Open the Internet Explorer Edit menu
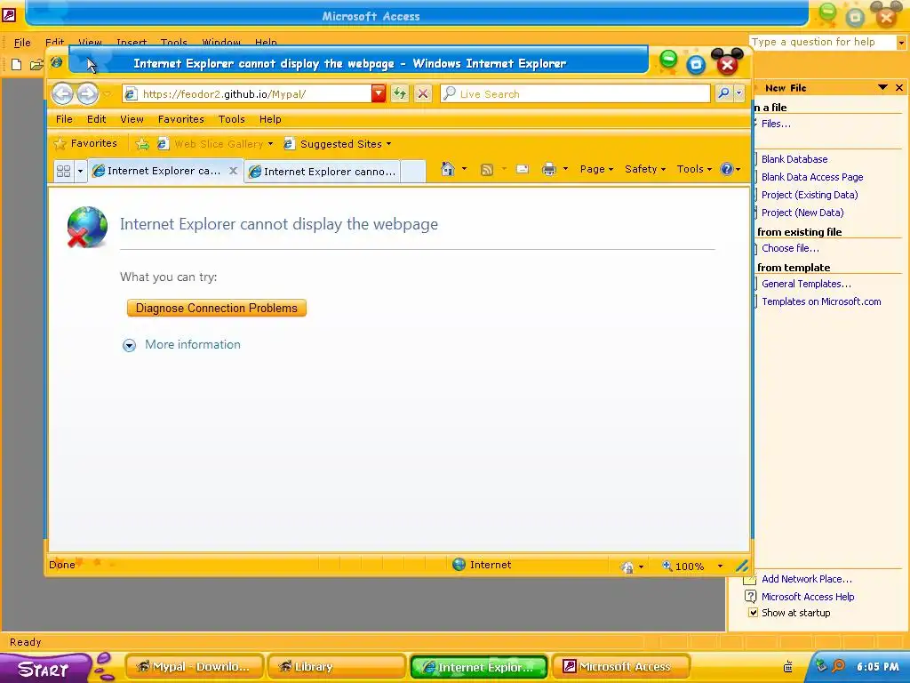Screen dimensions: 910x683 point(96,119)
